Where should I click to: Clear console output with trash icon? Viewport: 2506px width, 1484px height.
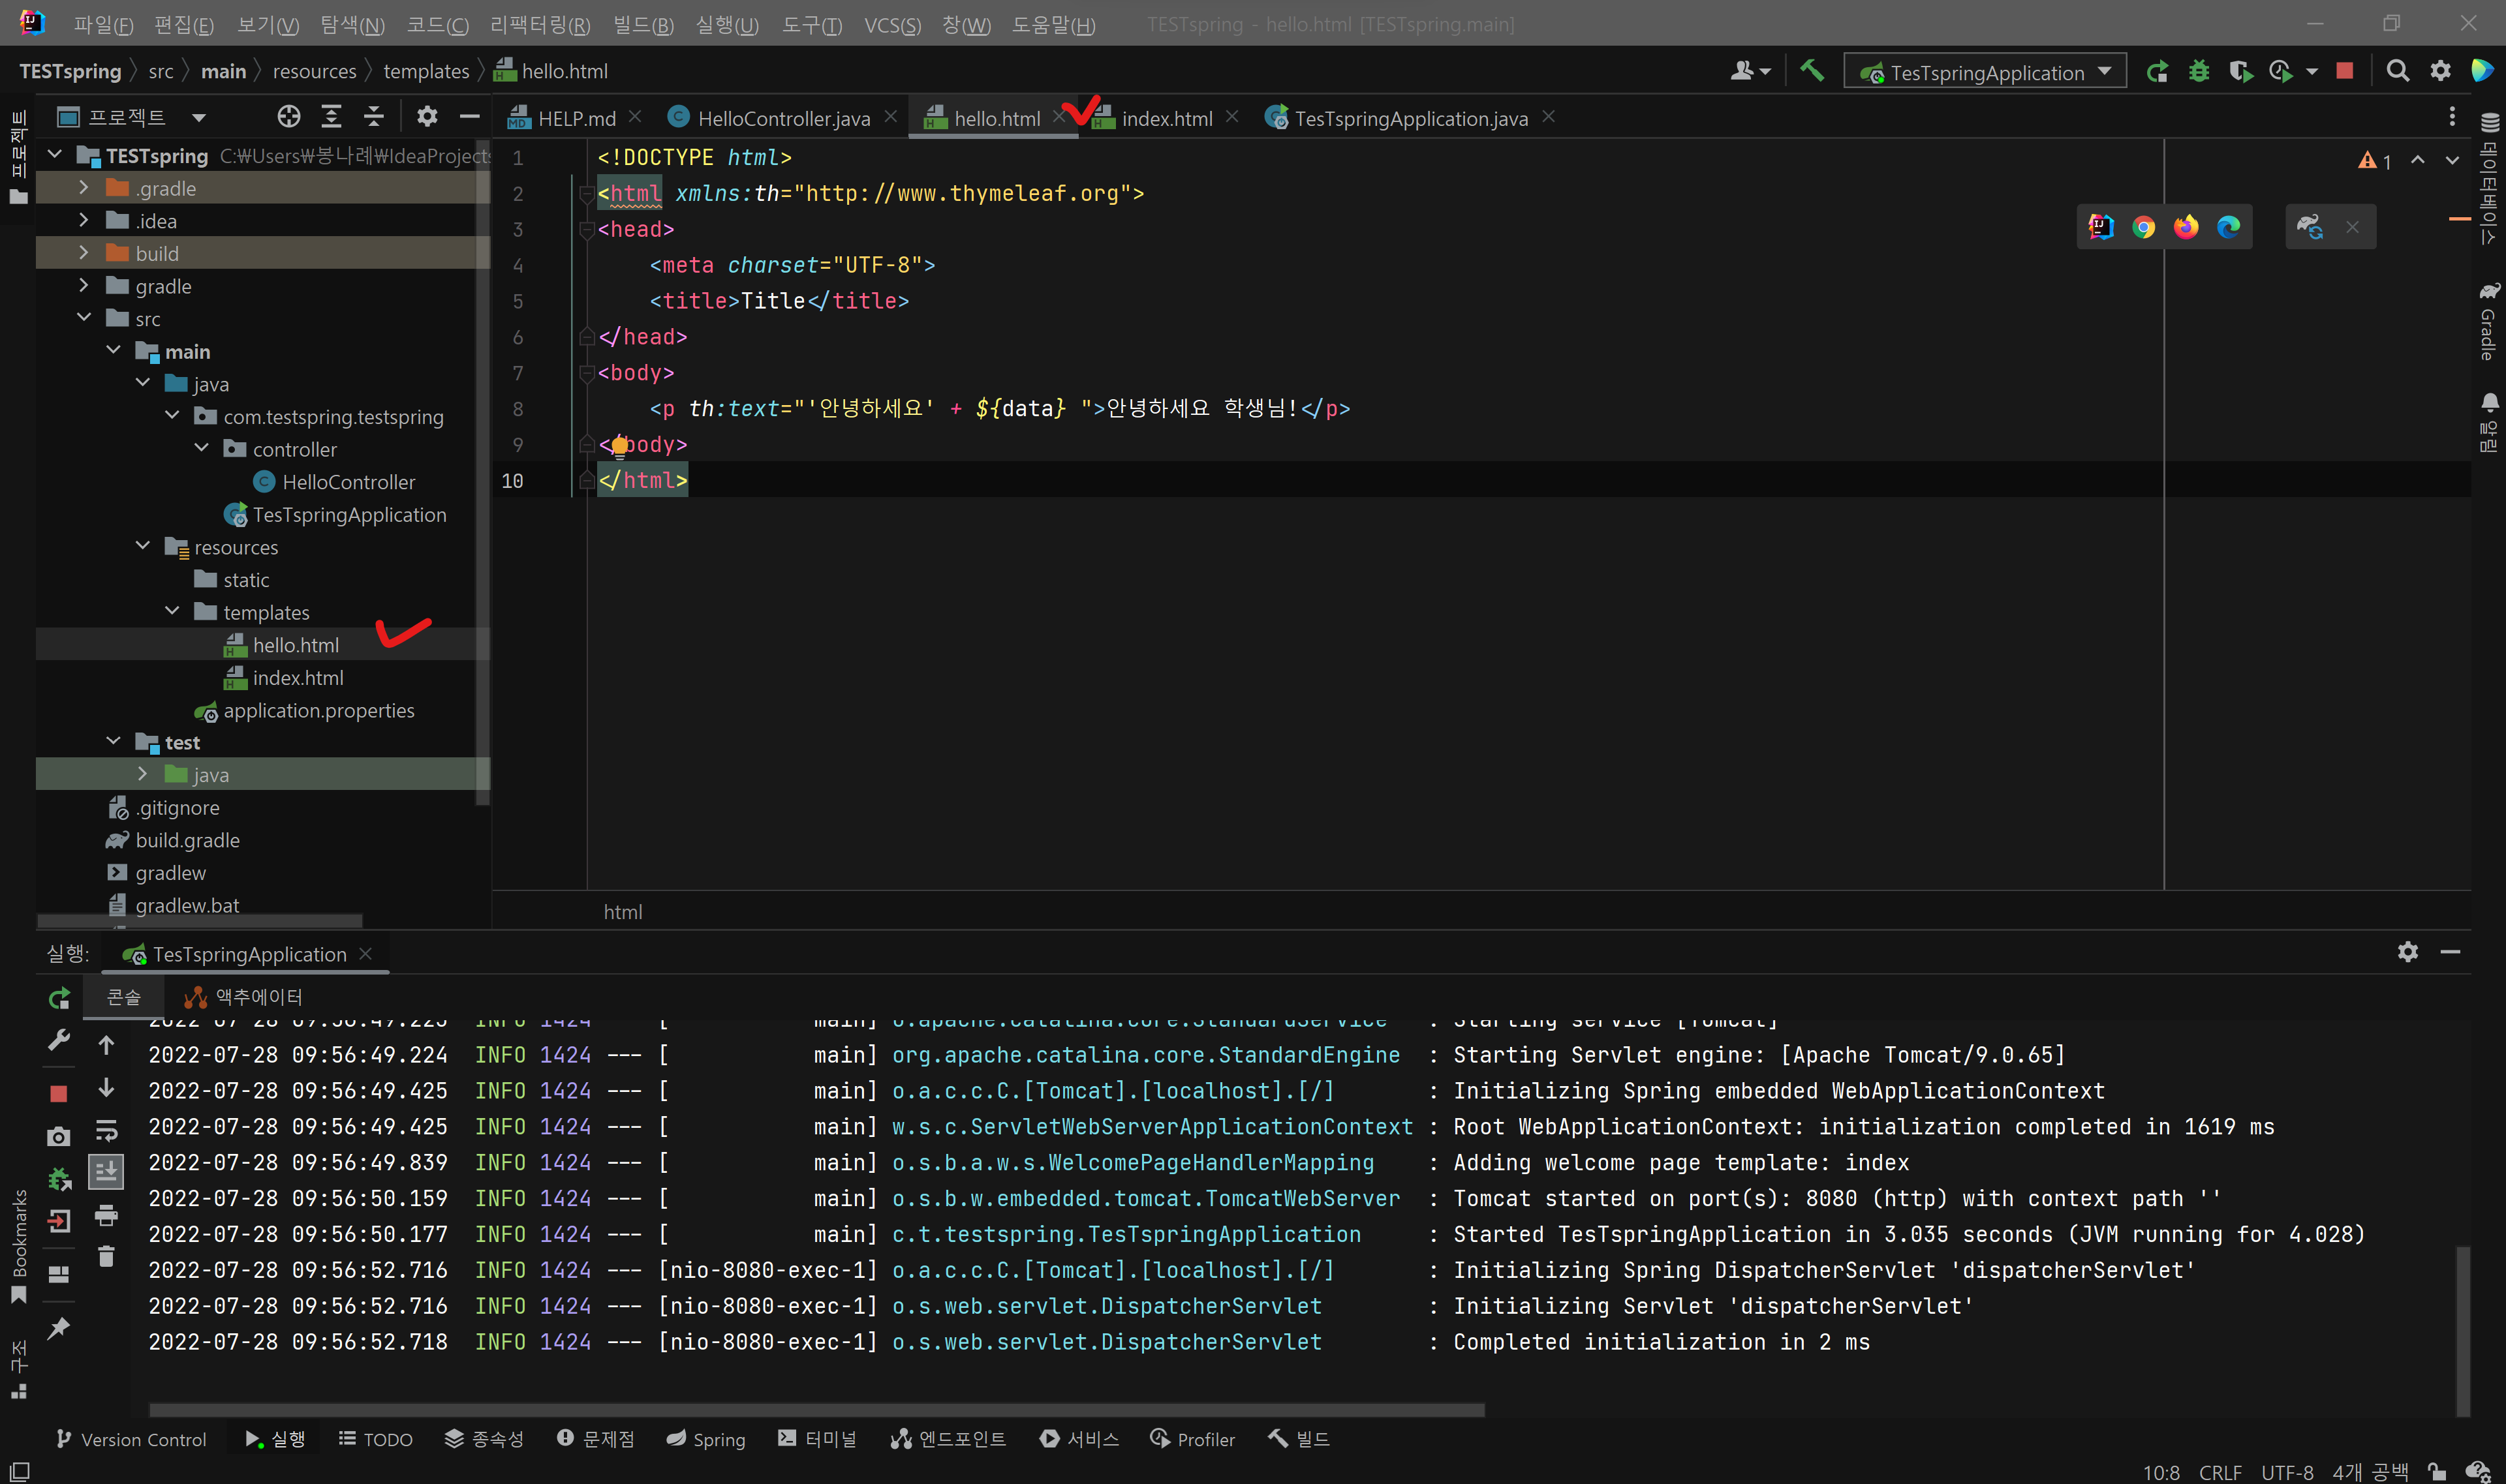tap(106, 1257)
